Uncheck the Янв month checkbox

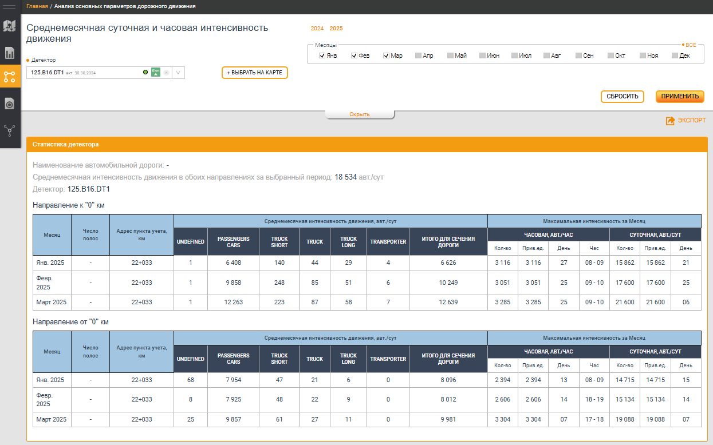322,55
